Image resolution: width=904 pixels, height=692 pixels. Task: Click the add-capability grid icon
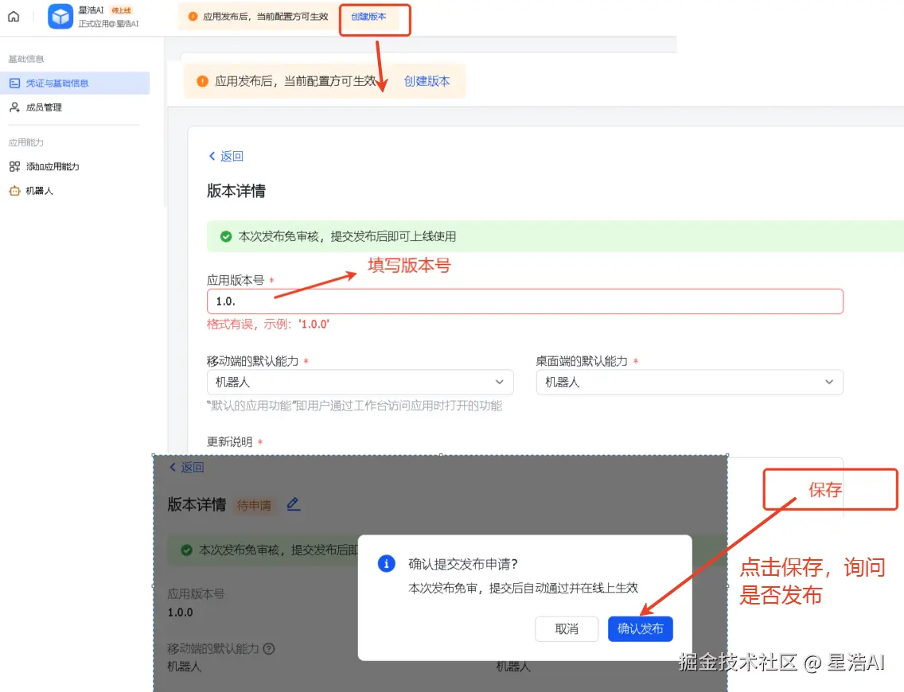point(14,166)
